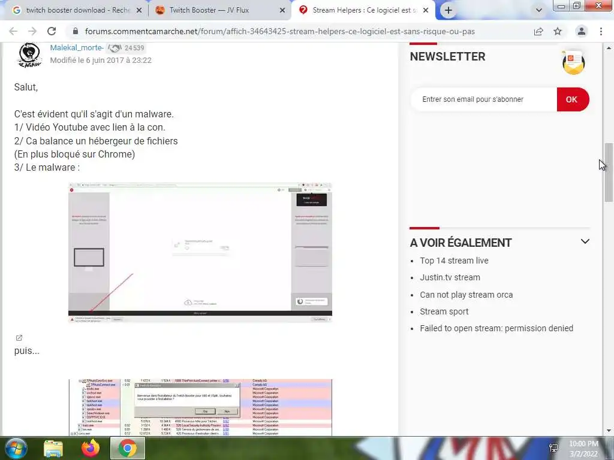This screenshot has width=614, height=460.
Task: Open the Top 14 stream live link
Action: coord(454,261)
